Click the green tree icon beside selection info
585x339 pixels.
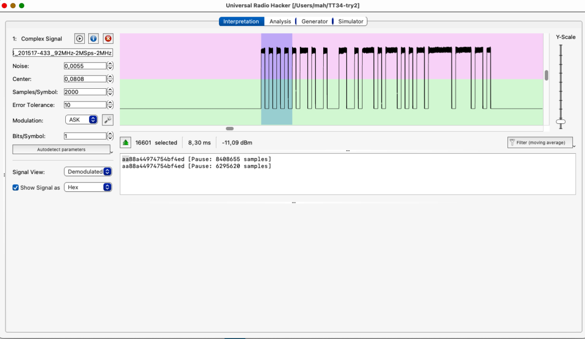pyautogui.click(x=125, y=142)
